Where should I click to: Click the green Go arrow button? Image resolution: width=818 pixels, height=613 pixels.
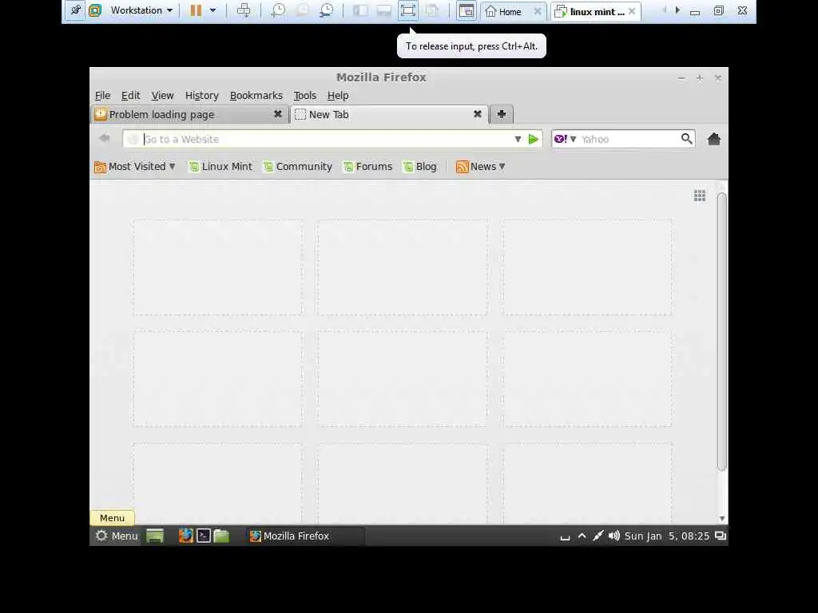pos(533,139)
